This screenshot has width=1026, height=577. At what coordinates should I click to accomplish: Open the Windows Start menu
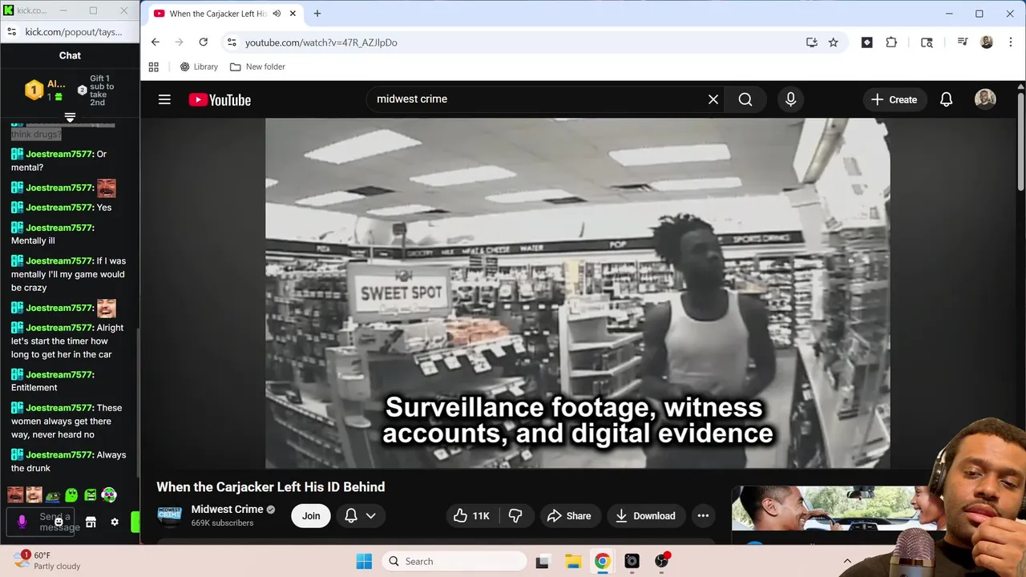pyautogui.click(x=363, y=561)
